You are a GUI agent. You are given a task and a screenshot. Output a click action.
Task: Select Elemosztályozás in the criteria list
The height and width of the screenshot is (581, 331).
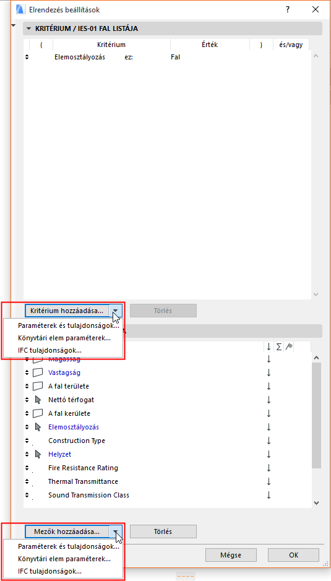[x=80, y=58]
